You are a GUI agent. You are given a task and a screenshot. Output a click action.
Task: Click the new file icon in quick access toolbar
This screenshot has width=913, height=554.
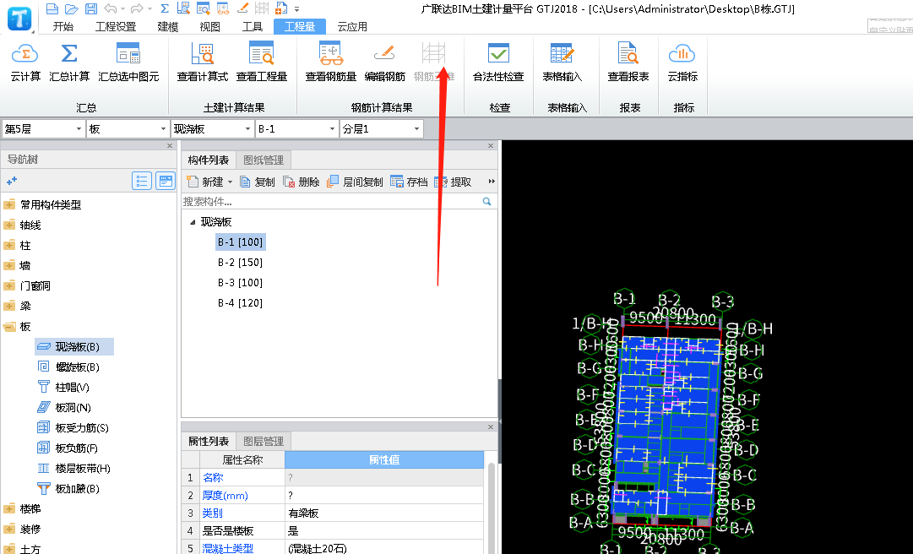click(x=52, y=8)
